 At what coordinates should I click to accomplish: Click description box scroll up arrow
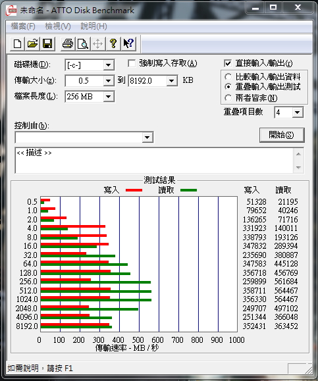(x=298, y=154)
